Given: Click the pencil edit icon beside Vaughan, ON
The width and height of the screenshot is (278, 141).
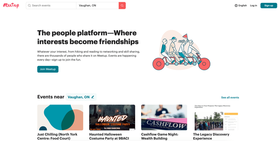Looking at the screenshot, I should point(93,97).
